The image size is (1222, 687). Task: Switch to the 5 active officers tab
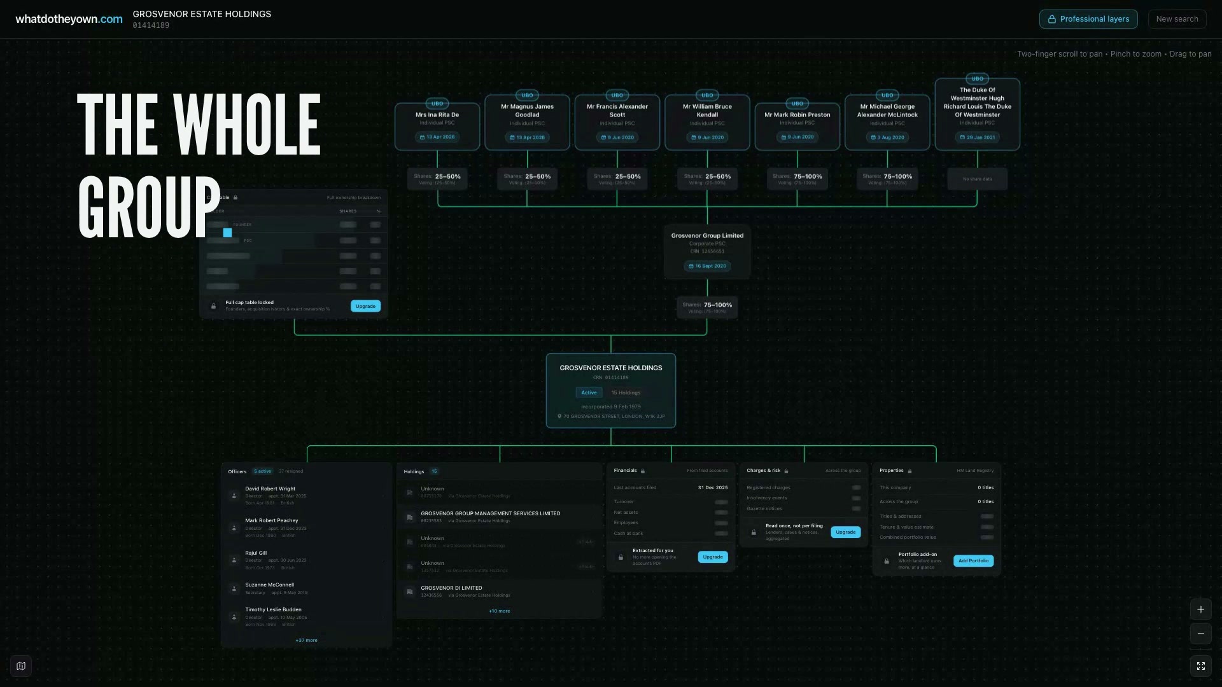[x=262, y=471]
